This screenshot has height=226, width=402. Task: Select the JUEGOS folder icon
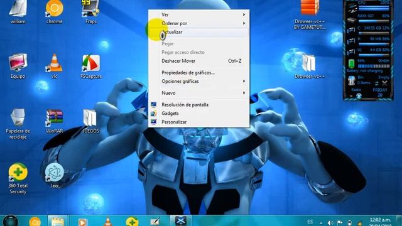click(90, 121)
